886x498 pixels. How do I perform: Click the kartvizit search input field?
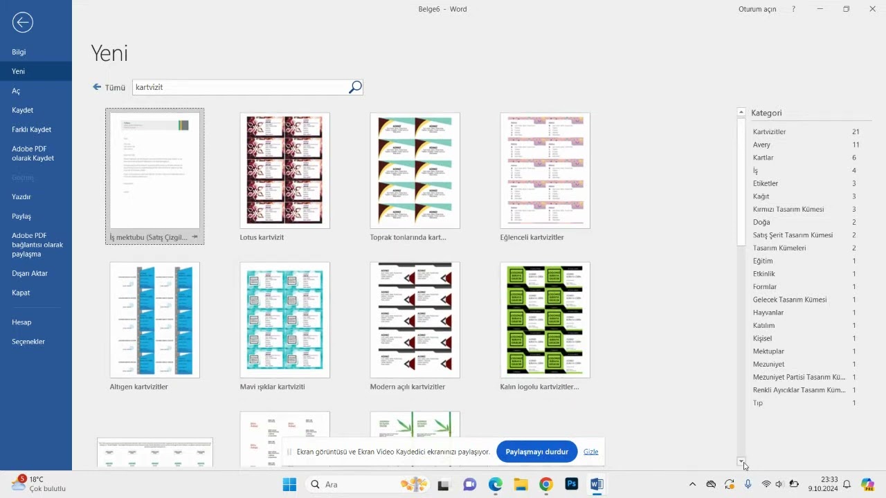(240, 87)
